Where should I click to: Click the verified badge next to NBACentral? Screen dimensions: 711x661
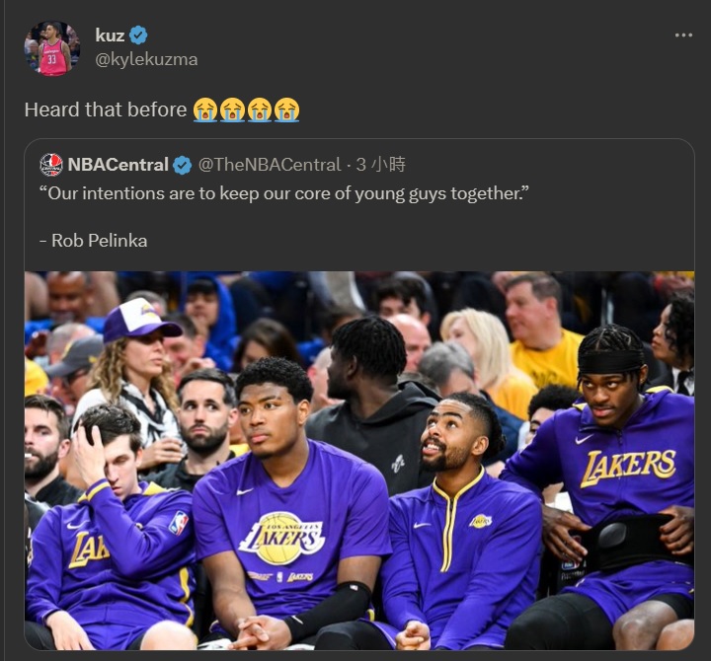(x=183, y=165)
